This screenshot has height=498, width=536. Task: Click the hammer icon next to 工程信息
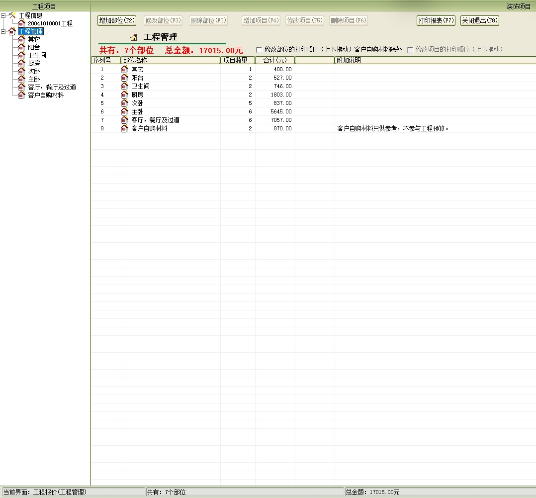12,15
